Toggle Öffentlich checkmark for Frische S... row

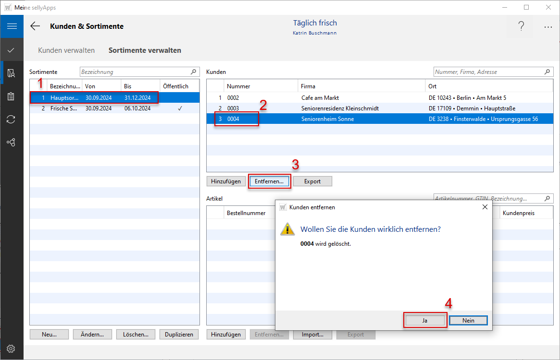(x=180, y=108)
